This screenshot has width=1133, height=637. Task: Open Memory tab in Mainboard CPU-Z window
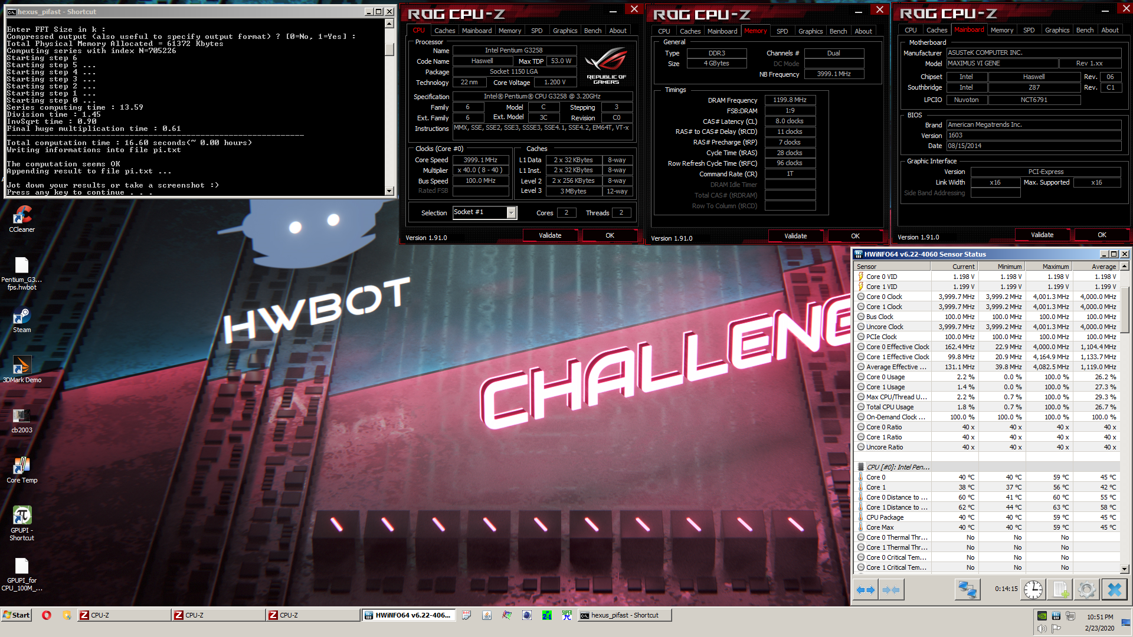tap(1001, 30)
